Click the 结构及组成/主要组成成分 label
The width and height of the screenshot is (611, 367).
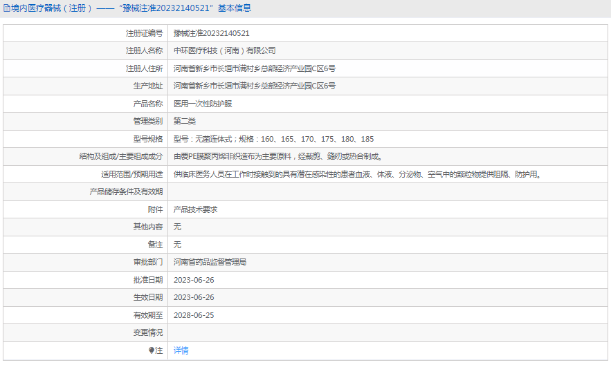click(121, 156)
